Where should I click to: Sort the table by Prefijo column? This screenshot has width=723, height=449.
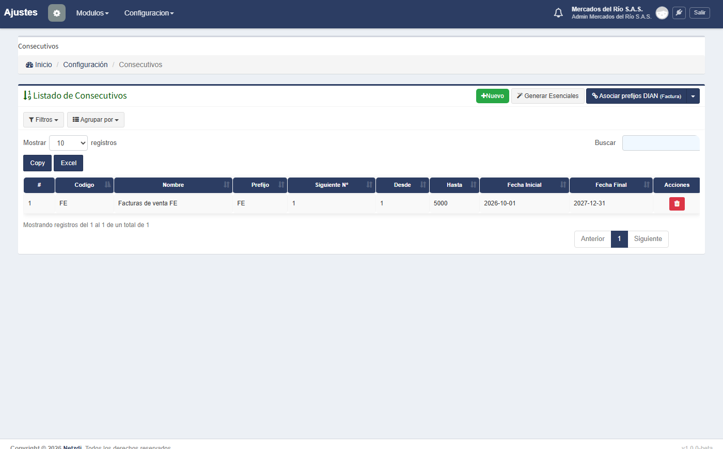pyautogui.click(x=260, y=185)
